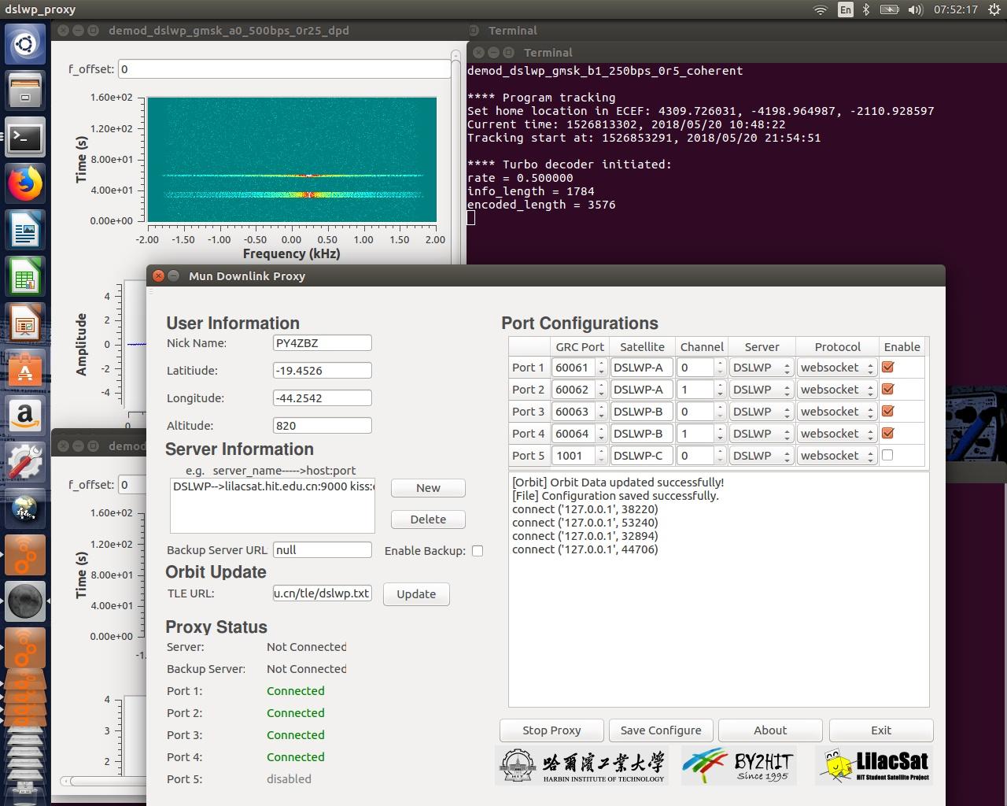1007x806 pixels.
Task: Enable the Port 5 checkbox
Action: [x=887, y=455]
